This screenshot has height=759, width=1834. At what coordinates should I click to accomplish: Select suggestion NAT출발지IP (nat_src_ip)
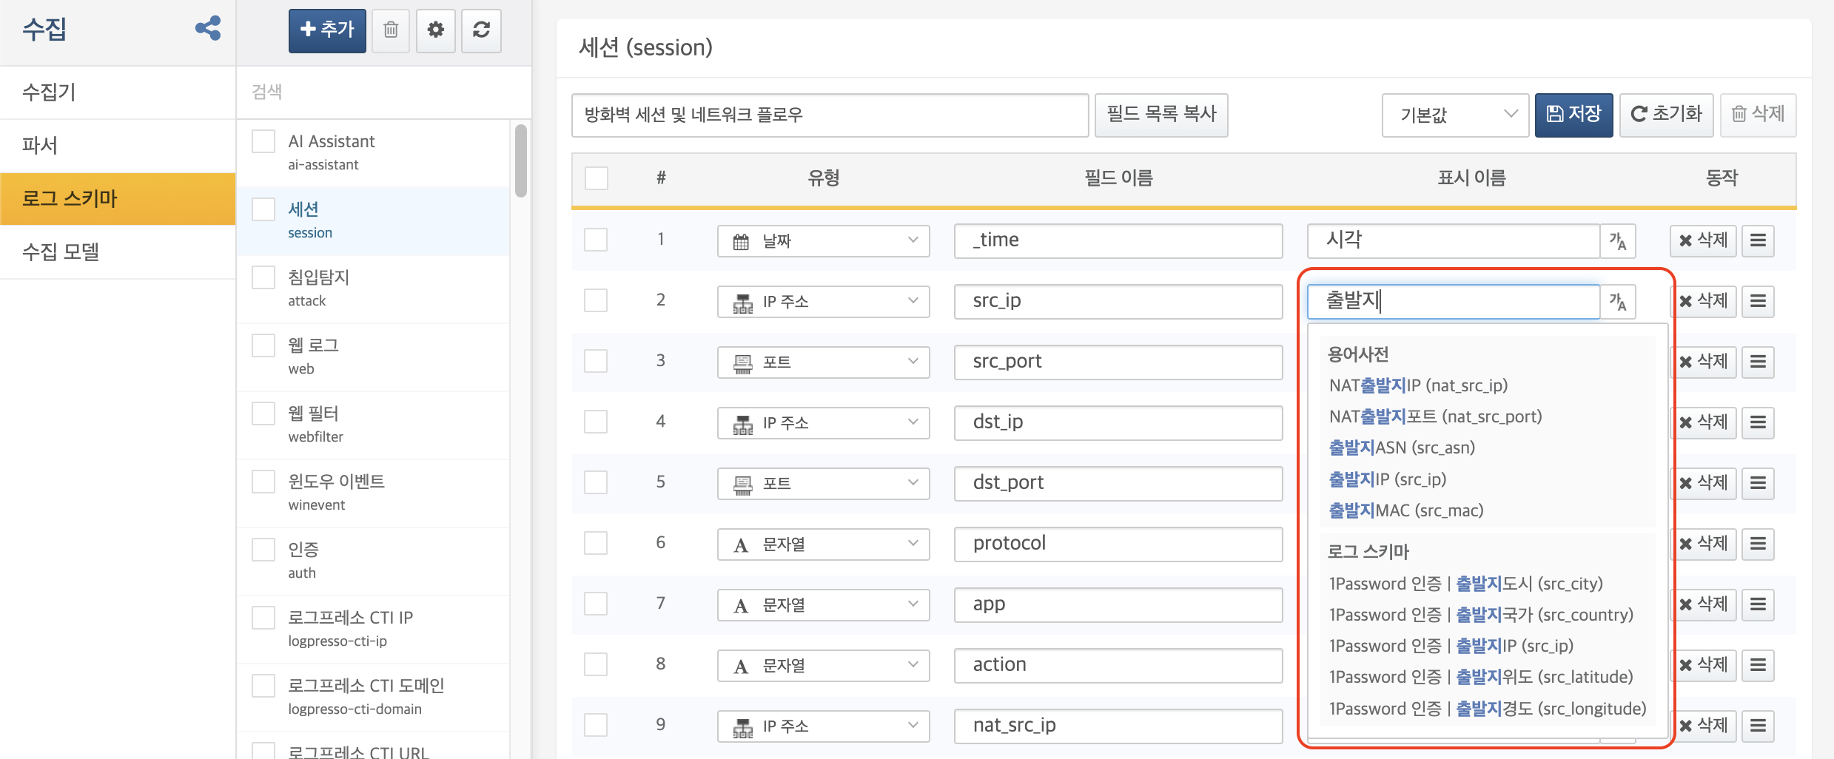tap(1418, 385)
